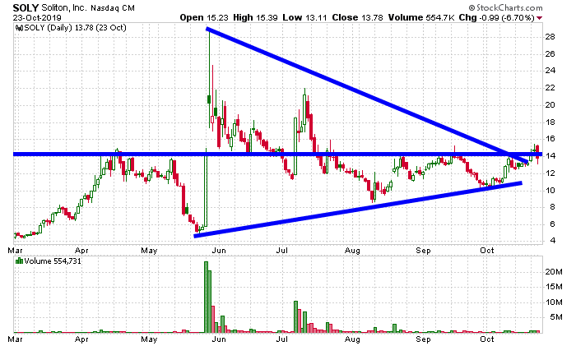Click Jun on the volume panel date axis
Screen dimensions: 576x346
click(219, 339)
